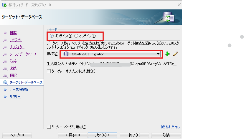Click the 終了(F) finish button
This screenshot has height=139, width=244.
[x=134, y=135]
